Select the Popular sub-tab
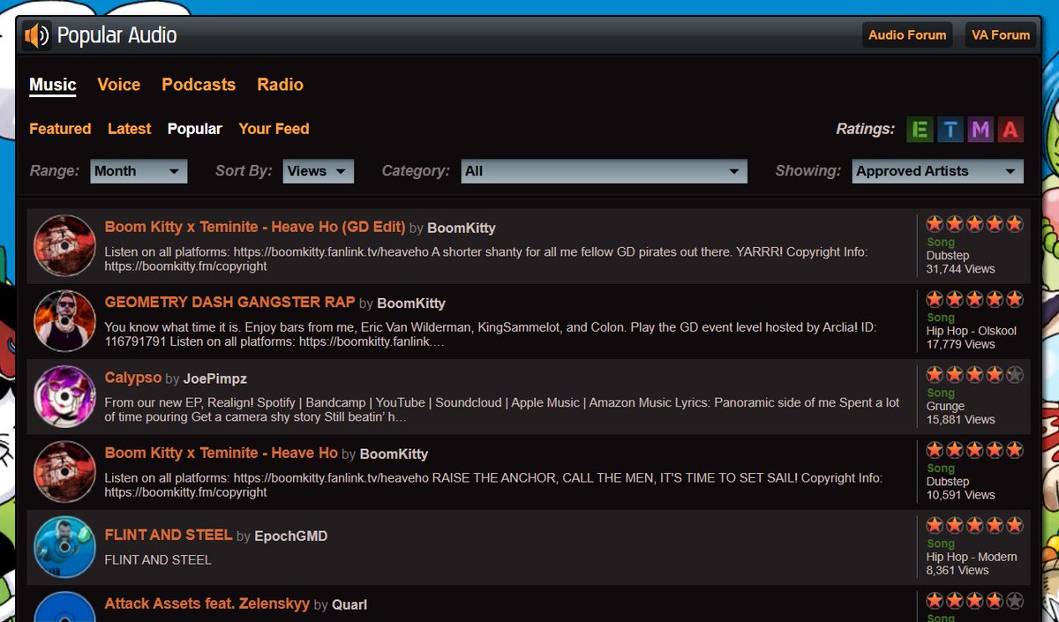Screen dimensions: 1059x622 tap(195, 129)
